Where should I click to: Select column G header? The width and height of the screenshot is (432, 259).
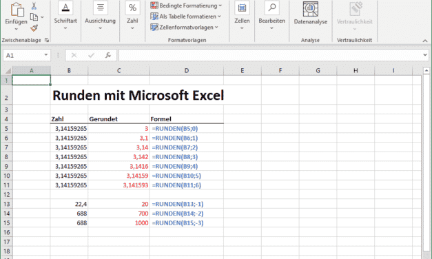coord(318,71)
